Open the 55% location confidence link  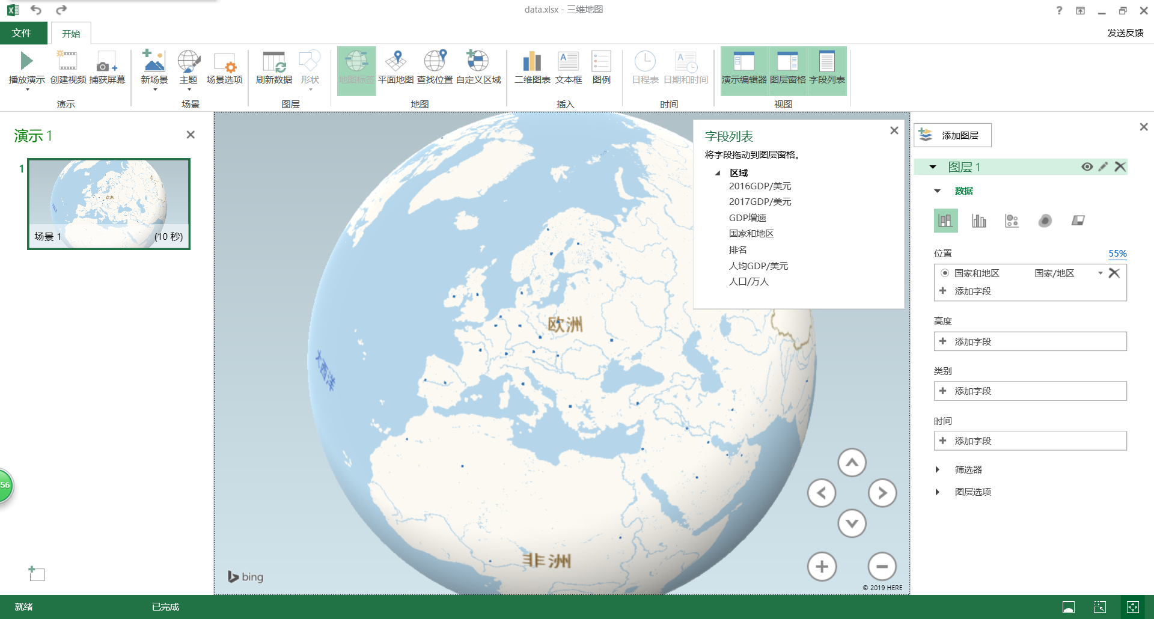[1117, 254]
